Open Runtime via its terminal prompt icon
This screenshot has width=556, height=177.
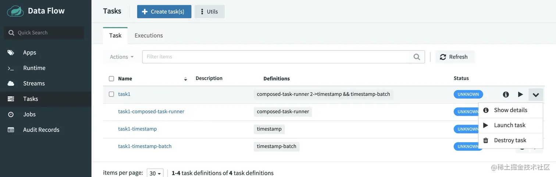tap(11, 68)
